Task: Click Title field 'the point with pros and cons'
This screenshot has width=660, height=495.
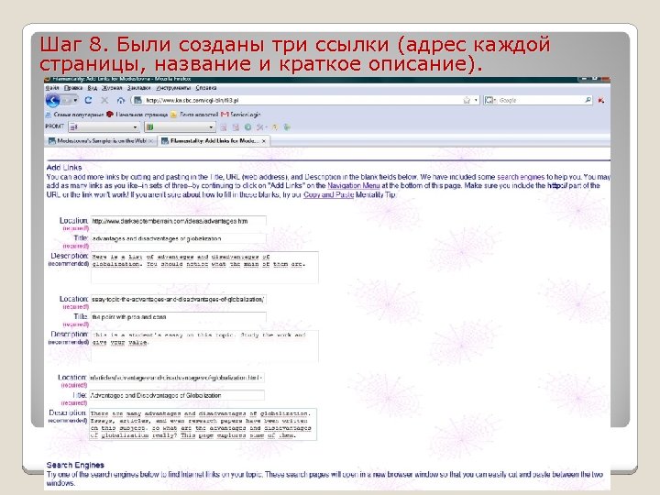Action: tap(179, 317)
